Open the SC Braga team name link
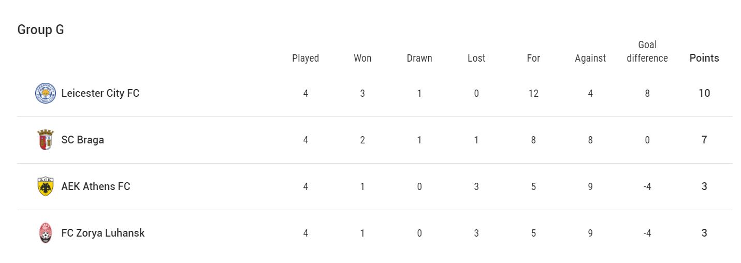This screenshot has height=263, width=741. [82, 140]
